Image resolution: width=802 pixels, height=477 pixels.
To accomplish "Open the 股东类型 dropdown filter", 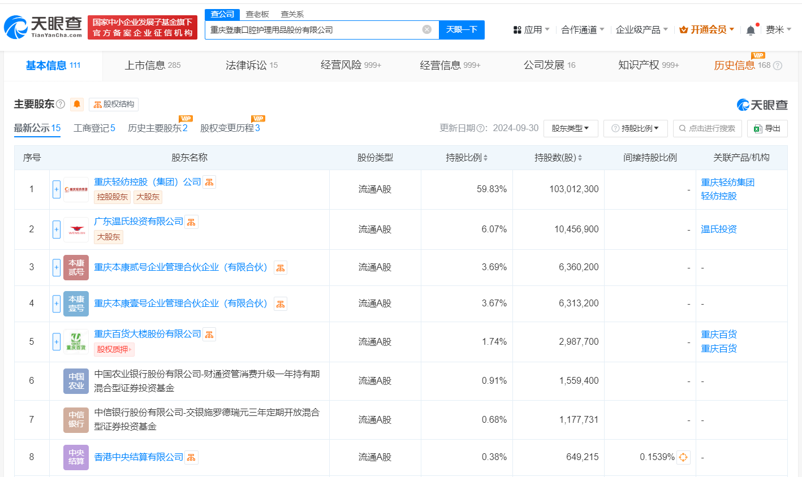I will click(x=570, y=128).
